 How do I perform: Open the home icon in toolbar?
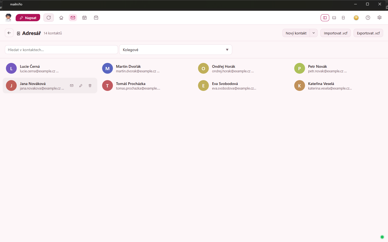pos(61,18)
